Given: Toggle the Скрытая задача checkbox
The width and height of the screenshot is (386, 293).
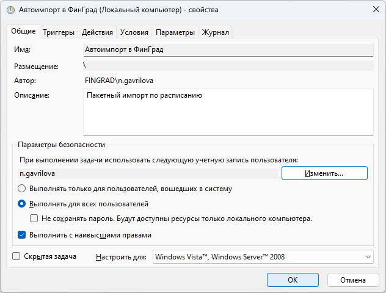Looking at the screenshot, I should (x=16, y=257).
